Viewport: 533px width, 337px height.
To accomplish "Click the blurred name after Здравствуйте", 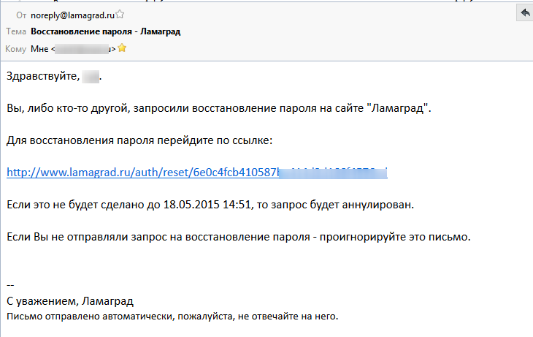I will coord(91,77).
